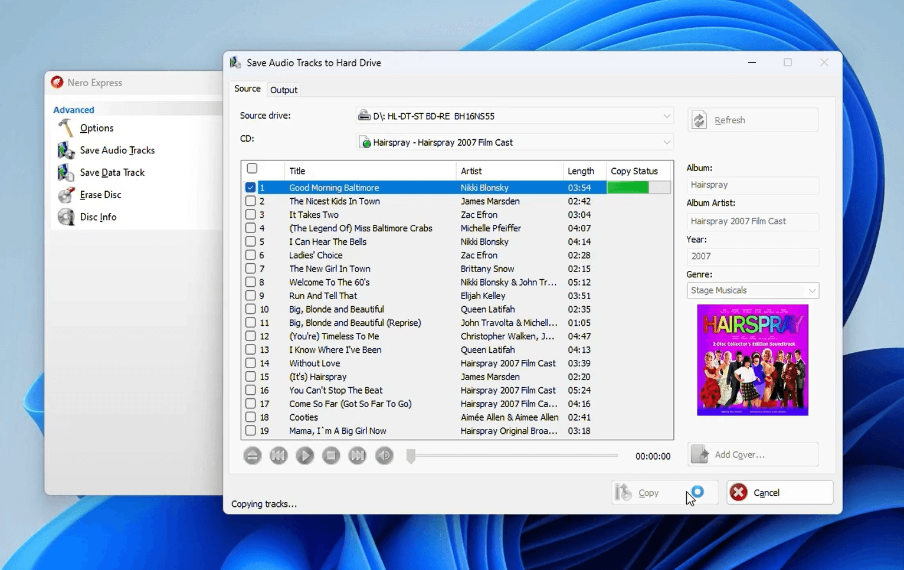Screen dimensions: 904x570
Task: Click the Album Artist field
Action: pyautogui.click(x=753, y=221)
